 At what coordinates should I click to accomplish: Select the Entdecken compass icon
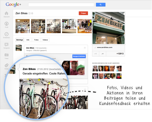pos(7,34)
